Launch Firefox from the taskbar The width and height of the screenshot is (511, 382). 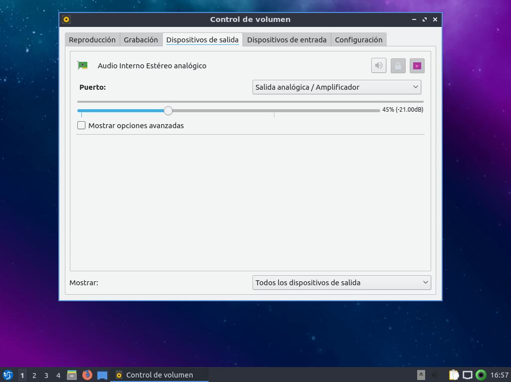[87, 375]
